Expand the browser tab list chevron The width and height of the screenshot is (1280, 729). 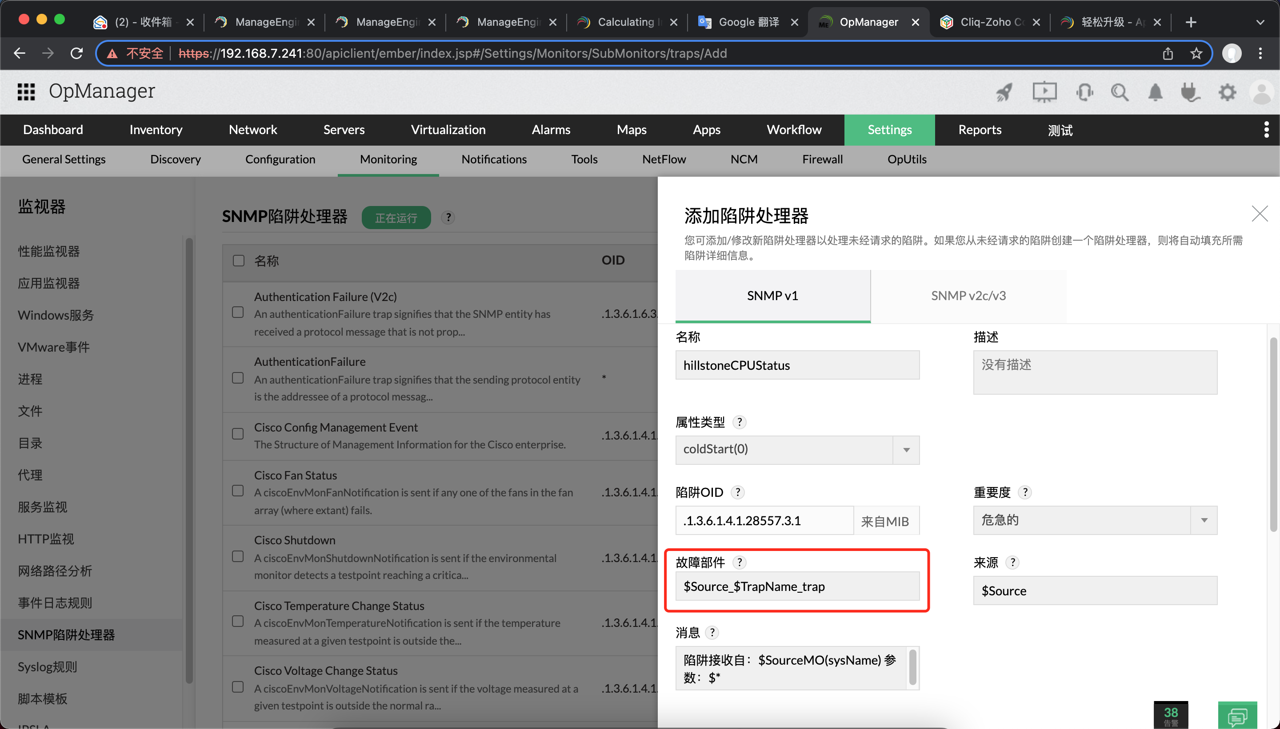tap(1260, 22)
